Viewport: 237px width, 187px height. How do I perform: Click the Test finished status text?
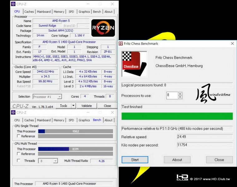pyautogui.click(x=132, y=107)
